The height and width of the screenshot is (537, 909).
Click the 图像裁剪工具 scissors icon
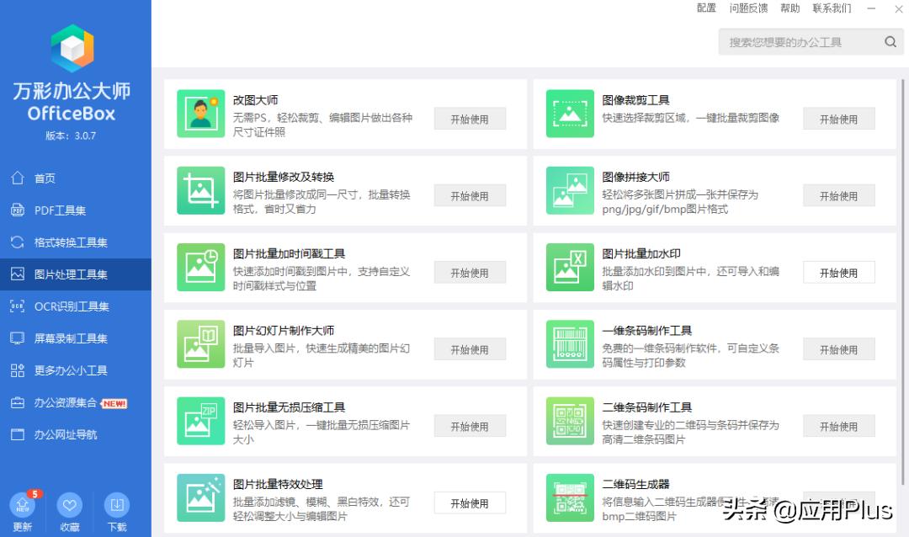[570, 113]
